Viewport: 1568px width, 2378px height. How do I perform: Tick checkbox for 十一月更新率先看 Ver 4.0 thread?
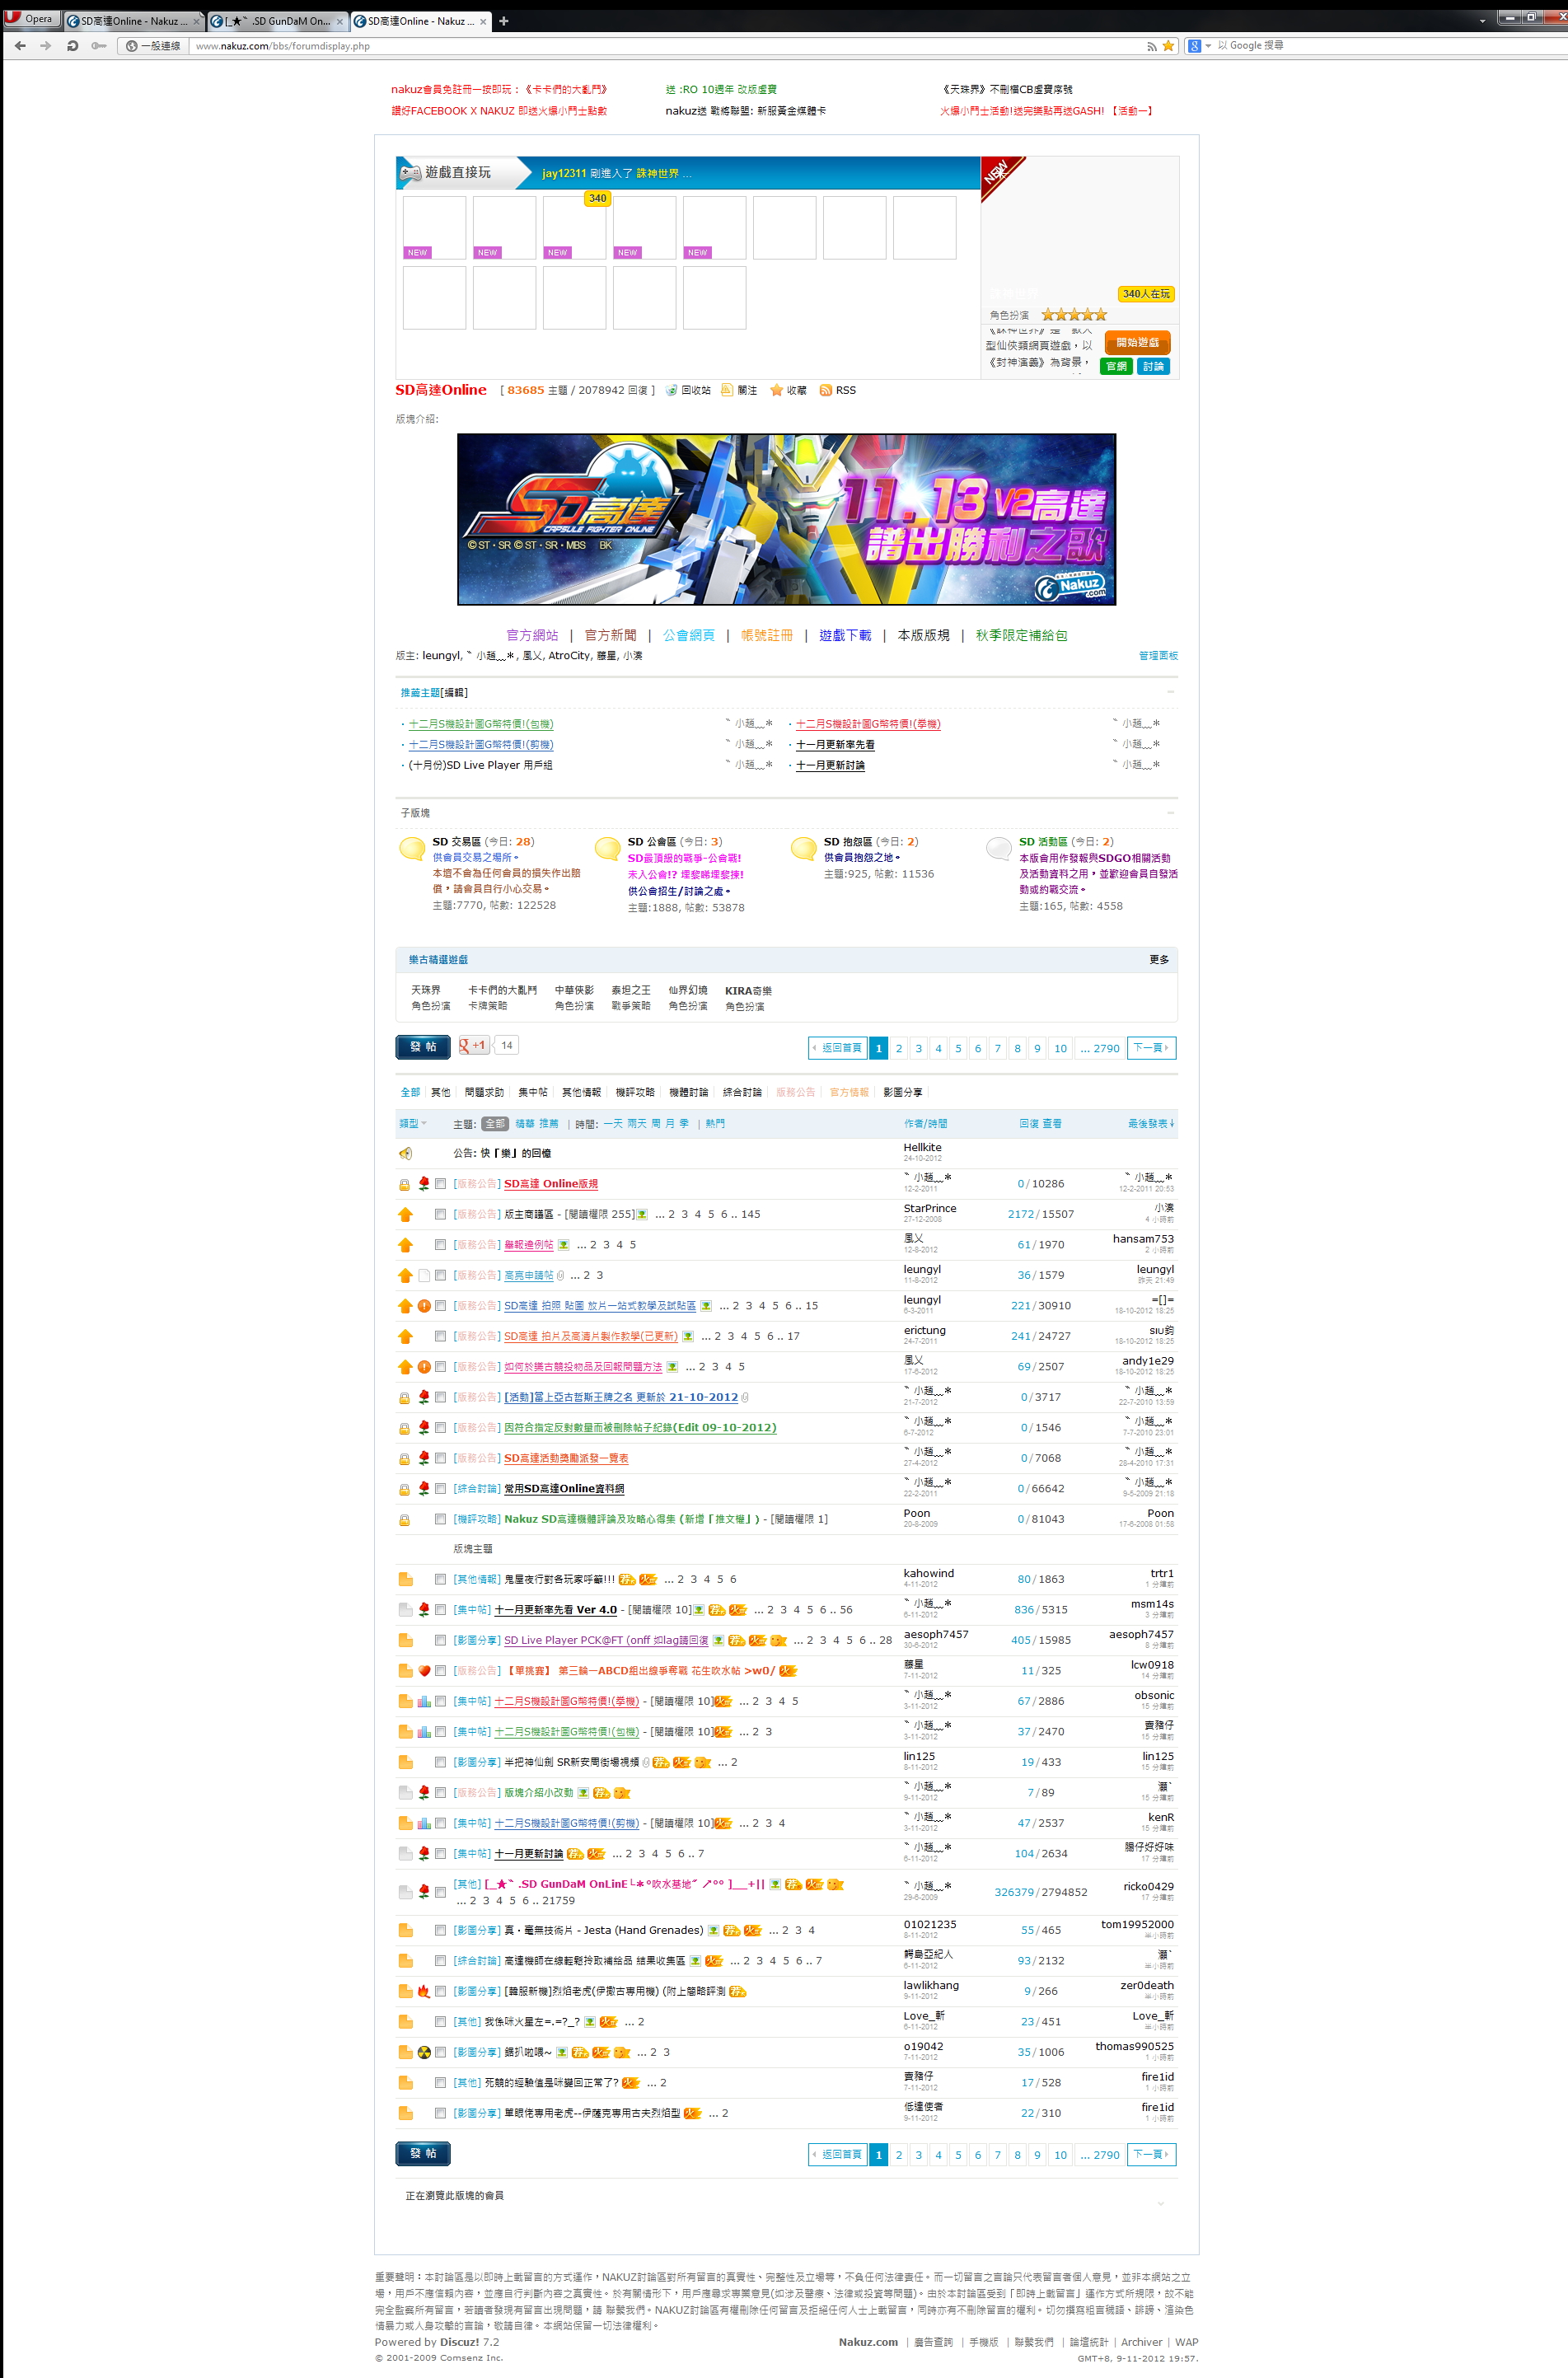pyautogui.click(x=440, y=1610)
